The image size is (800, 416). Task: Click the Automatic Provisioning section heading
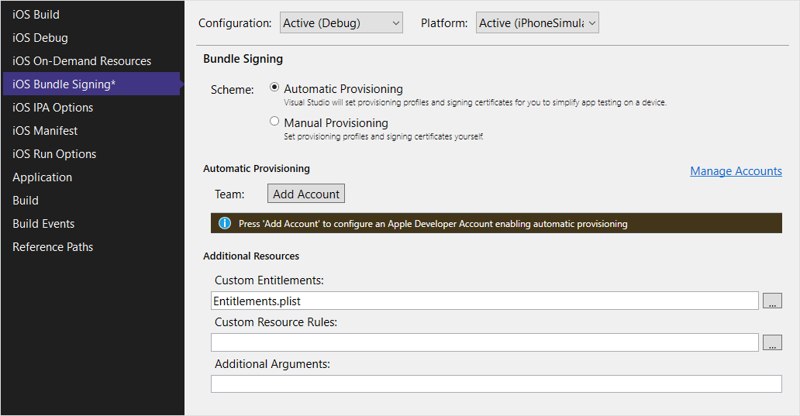coord(256,168)
